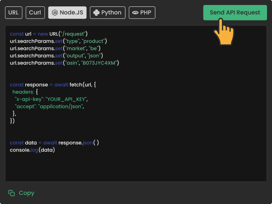
Task: Open the Node.JS code tab label
Action: pos(70,13)
